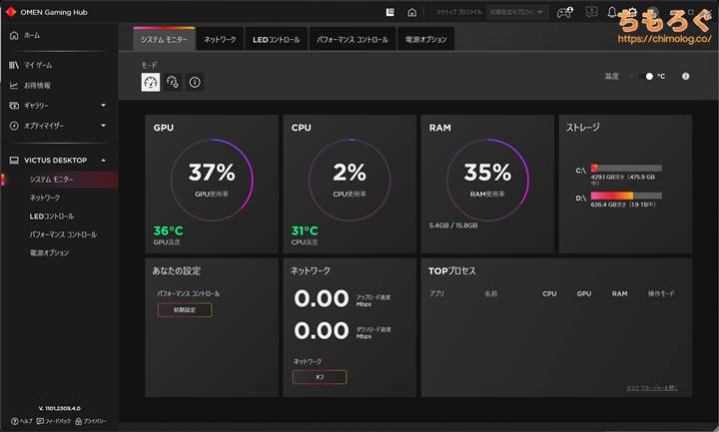Click the download speed 0.00 value
Screen dimensions: 719x432
coord(322,331)
